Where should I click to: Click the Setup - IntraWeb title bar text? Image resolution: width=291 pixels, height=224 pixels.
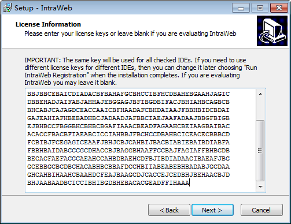point(43,8)
